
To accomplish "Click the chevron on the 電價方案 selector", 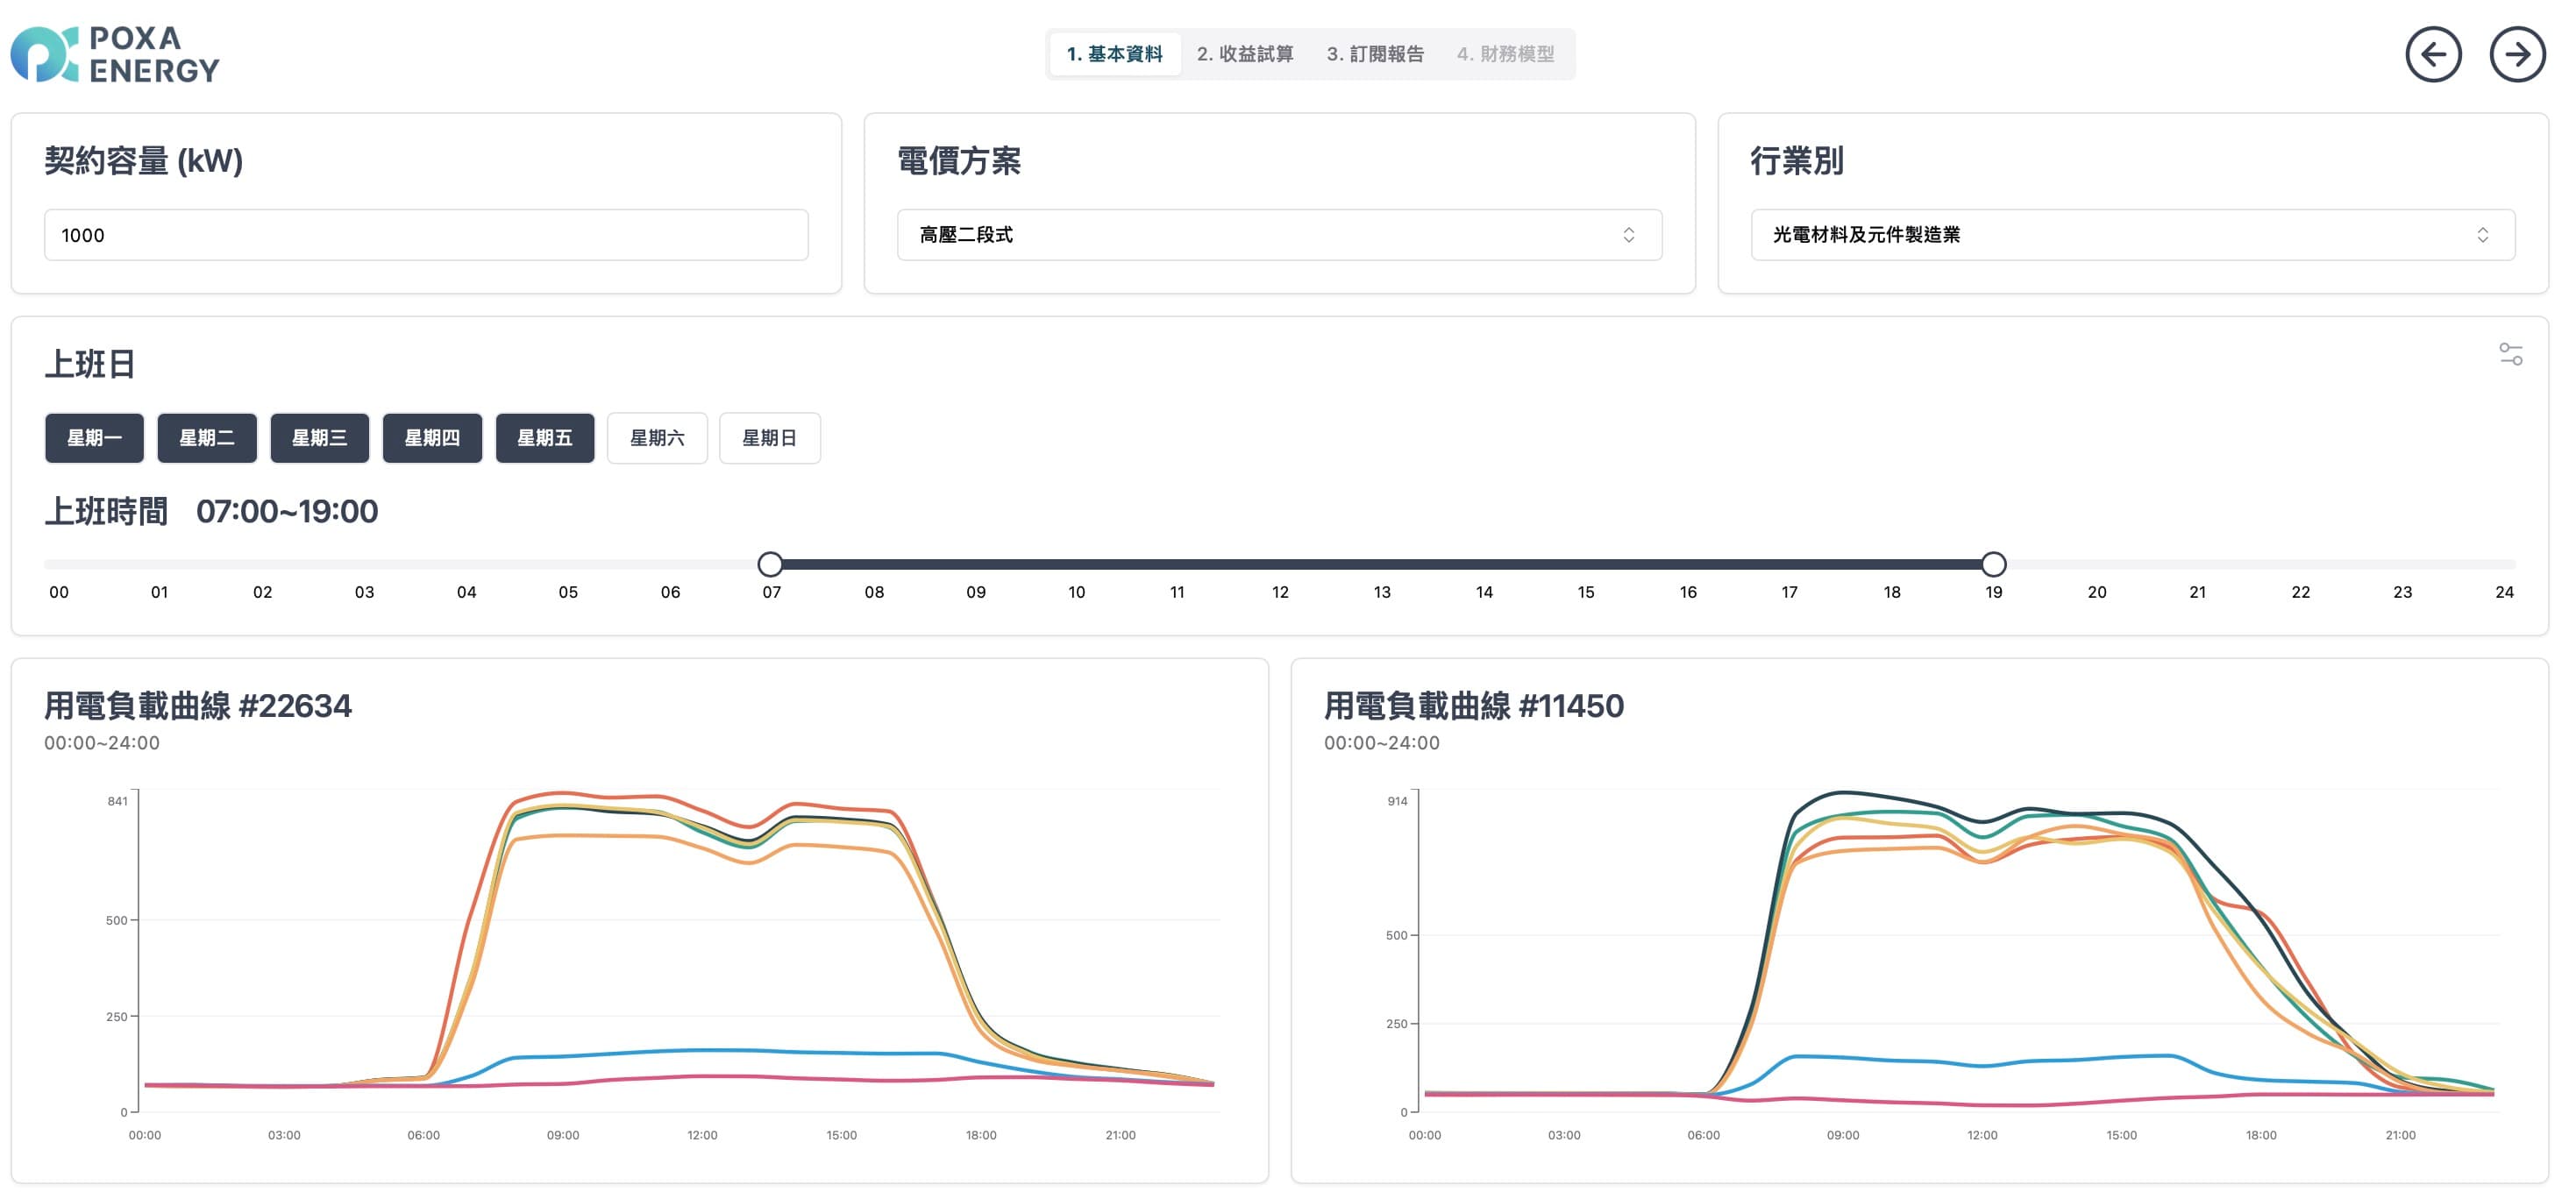I will [x=1628, y=234].
